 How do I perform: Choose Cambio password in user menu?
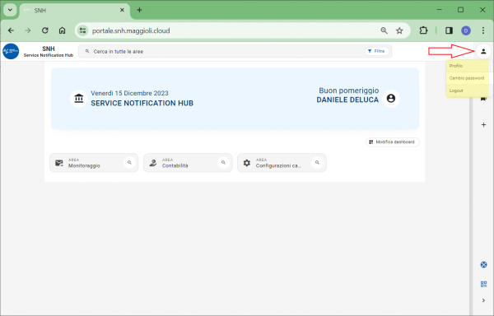click(467, 78)
